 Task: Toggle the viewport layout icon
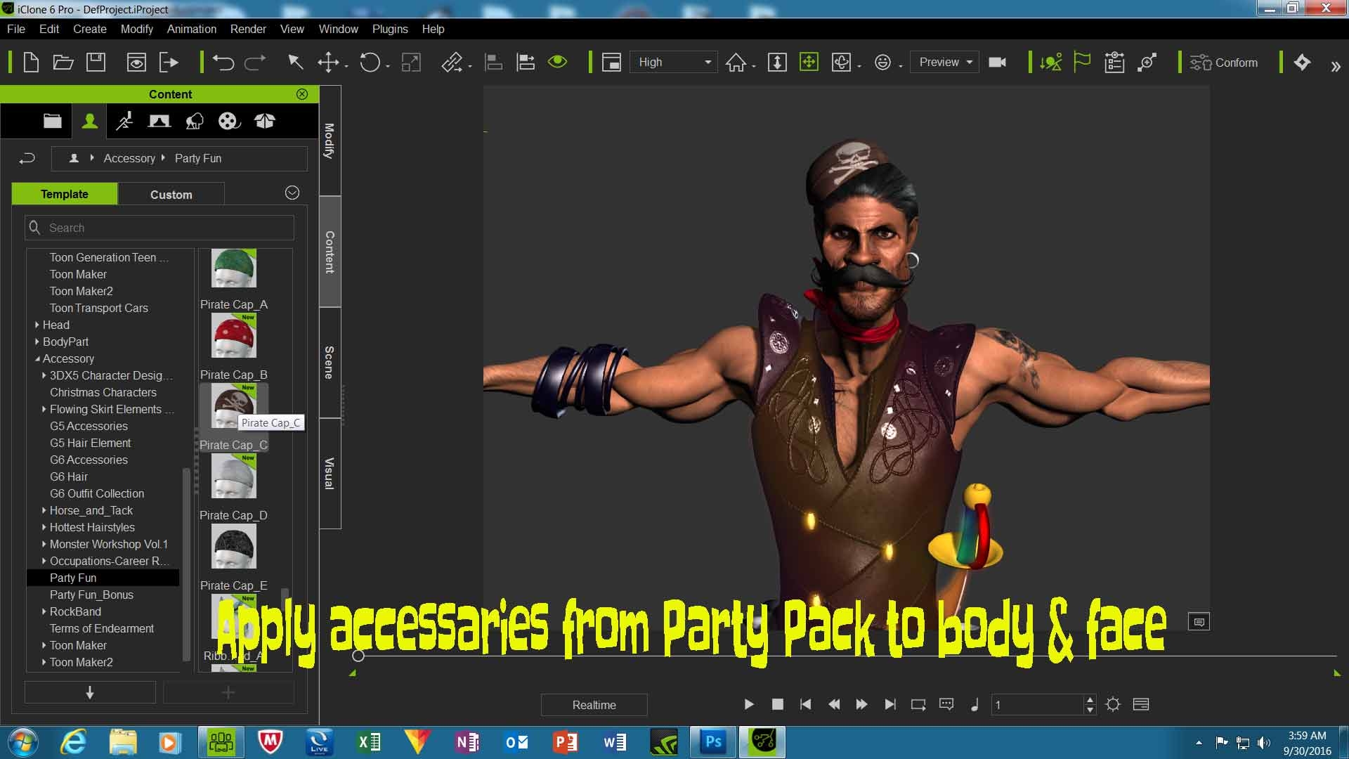tap(611, 63)
